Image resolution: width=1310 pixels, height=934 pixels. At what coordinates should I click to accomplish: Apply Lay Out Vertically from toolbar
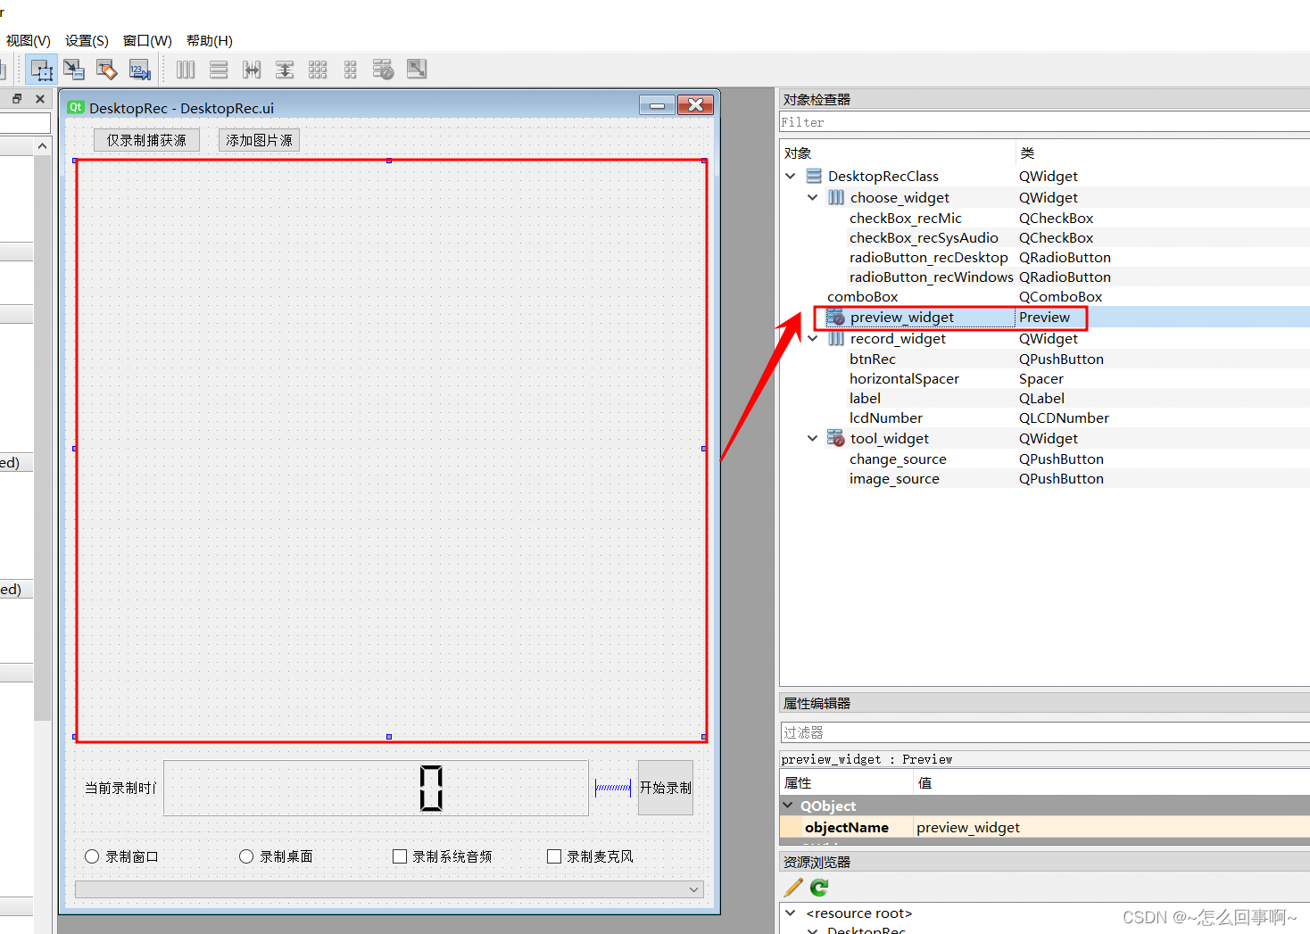(219, 70)
